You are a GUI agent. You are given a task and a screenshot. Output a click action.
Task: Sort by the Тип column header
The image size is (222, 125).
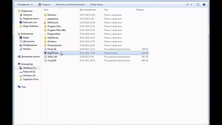pyautogui.click(x=106, y=10)
